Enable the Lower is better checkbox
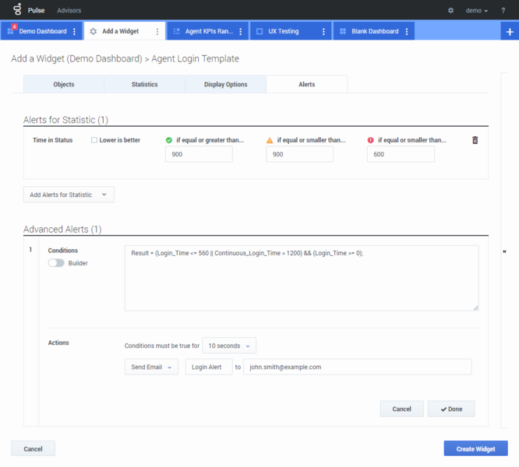Image resolution: width=519 pixels, height=467 pixels. (x=94, y=140)
